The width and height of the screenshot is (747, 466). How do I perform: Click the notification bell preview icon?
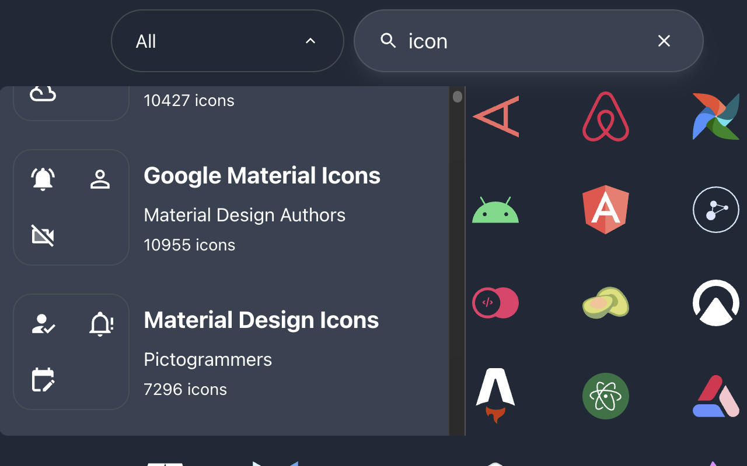[x=41, y=179]
